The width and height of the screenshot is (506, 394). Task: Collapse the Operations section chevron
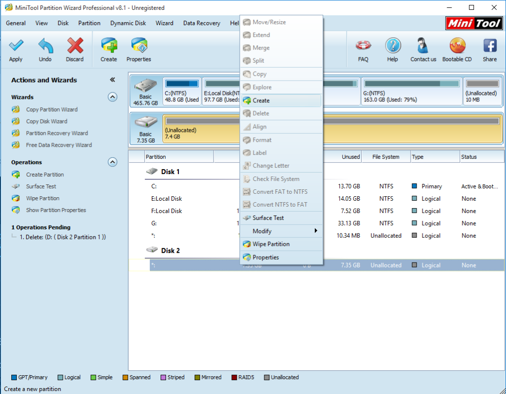click(x=112, y=162)
